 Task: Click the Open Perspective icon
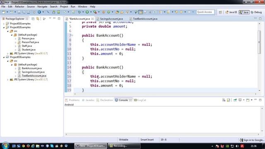point(220,12)
